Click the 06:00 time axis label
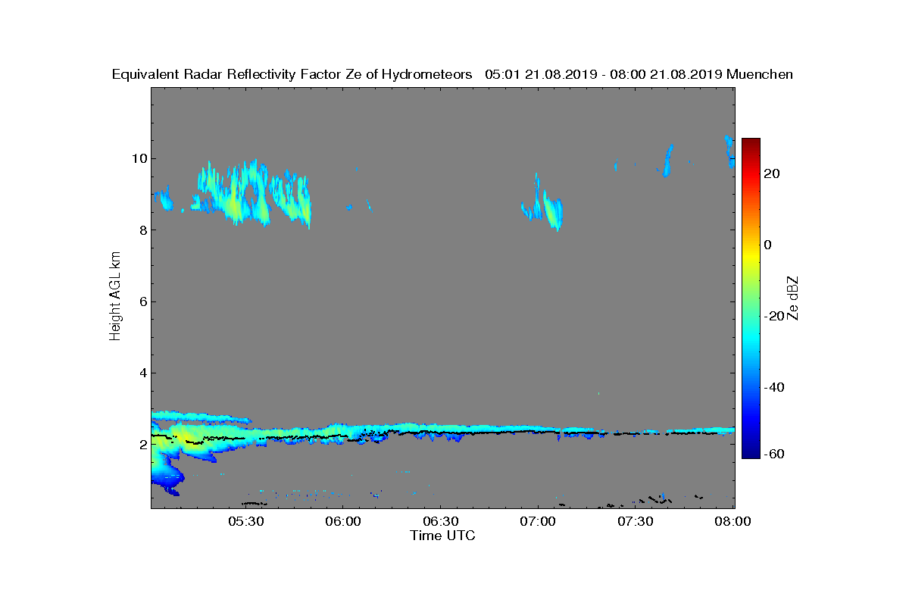Image resolution: width=909 pixels, height=606 pixels. (x=343, y=522)
